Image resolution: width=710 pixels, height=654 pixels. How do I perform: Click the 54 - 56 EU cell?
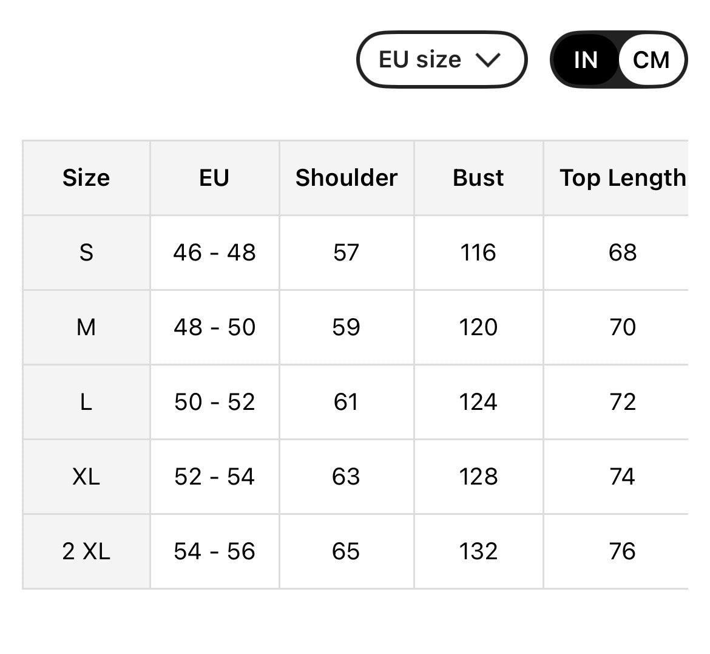point(214,551)
